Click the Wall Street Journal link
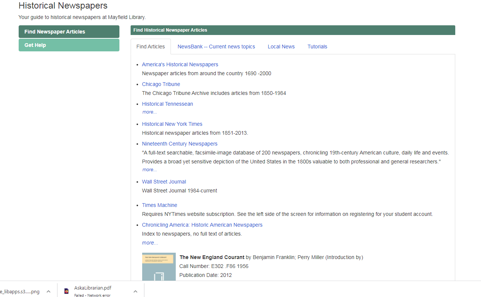 click(164, 182)
